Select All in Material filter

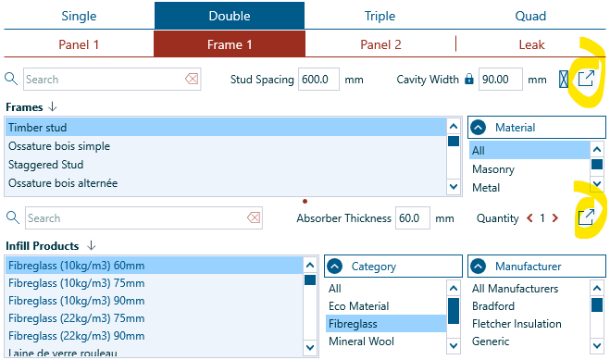(x=529, y=151)
